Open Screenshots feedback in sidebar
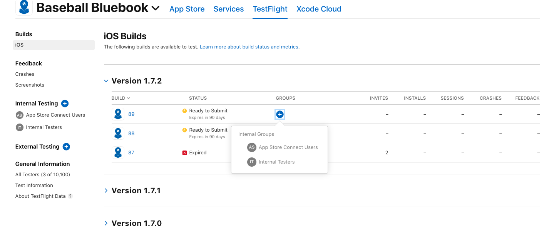 pos(30,85)
